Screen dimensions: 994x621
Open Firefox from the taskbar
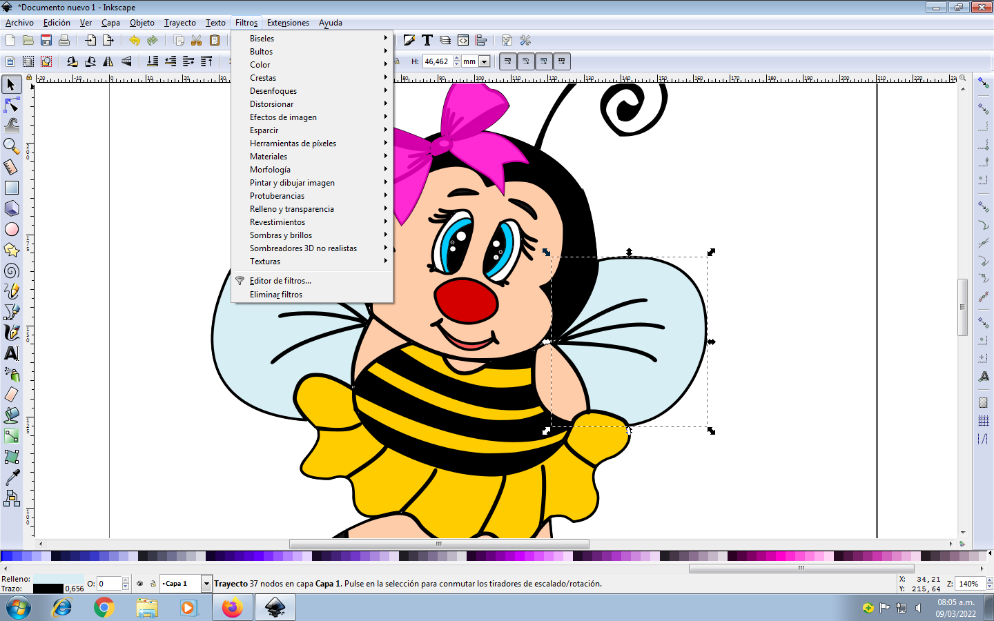point(233,608)
